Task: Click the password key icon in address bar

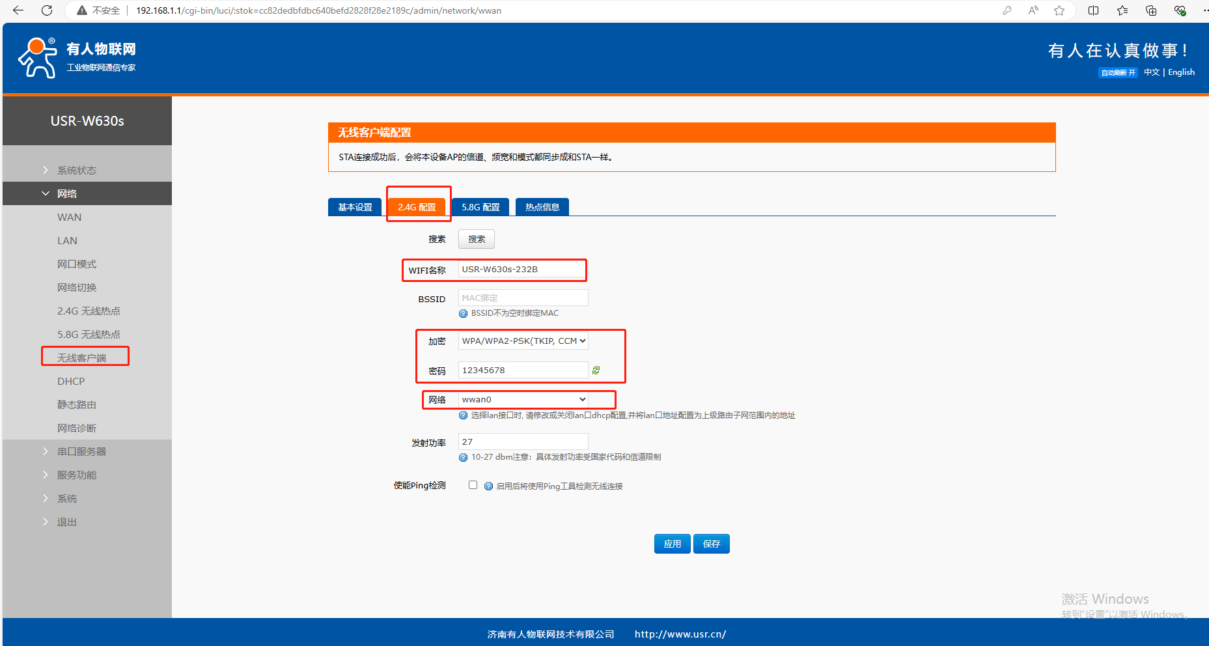Action: pyautogui.click(x=1007, y=10)
